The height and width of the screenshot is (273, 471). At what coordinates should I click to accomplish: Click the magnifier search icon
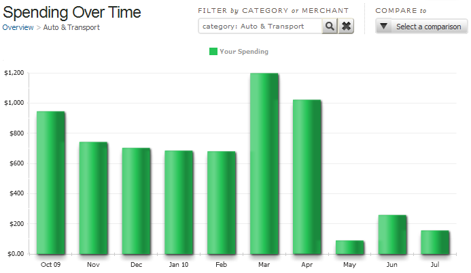329,27
